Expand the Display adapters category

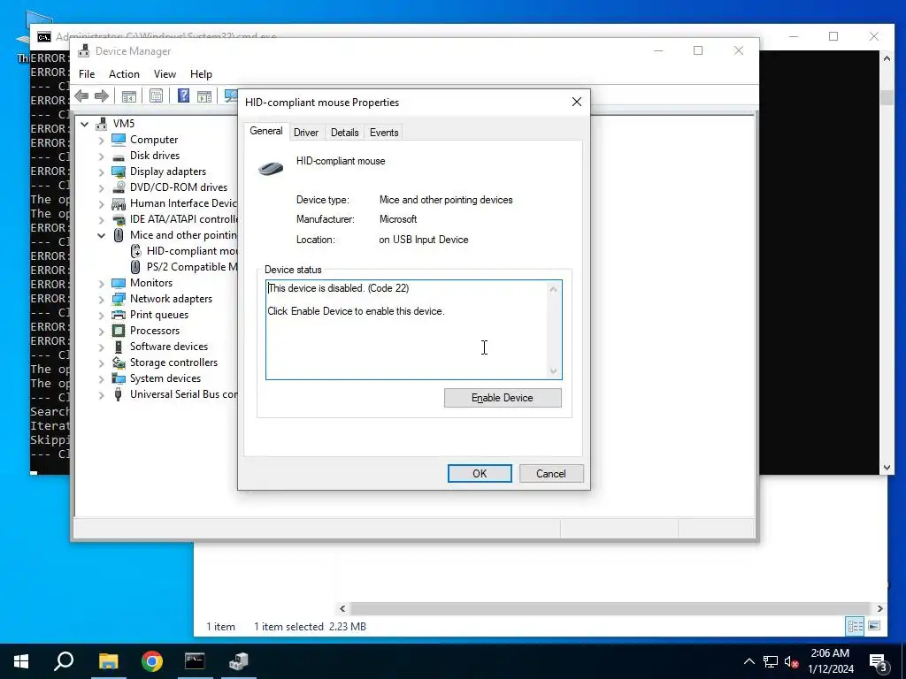click(102, 172)
